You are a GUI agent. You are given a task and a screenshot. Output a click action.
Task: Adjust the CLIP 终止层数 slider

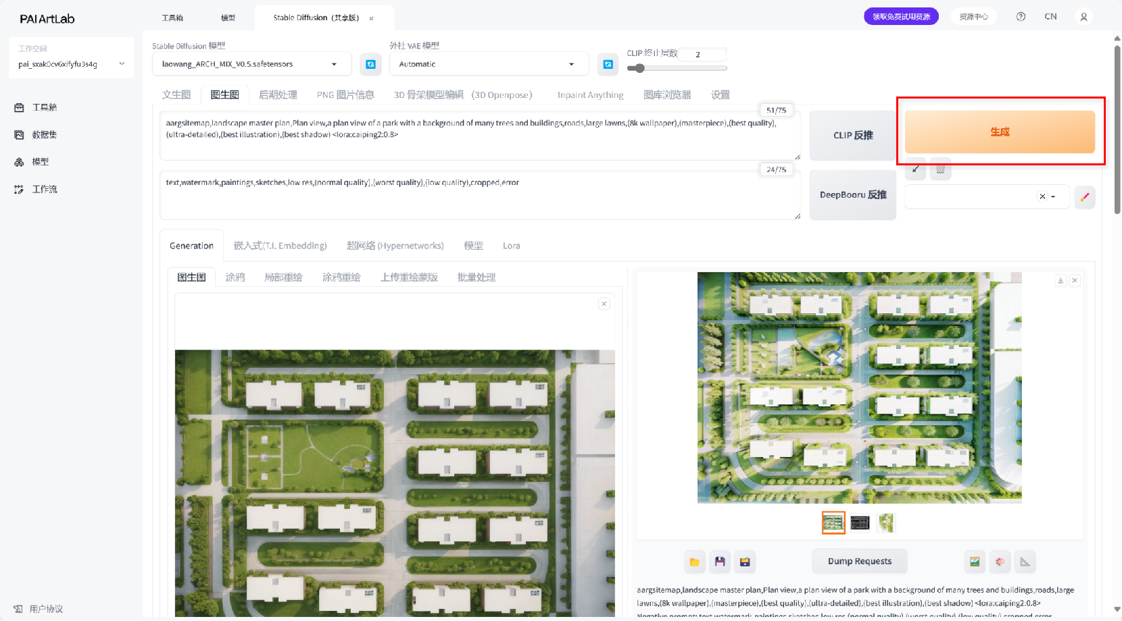[x=677, y=68]
